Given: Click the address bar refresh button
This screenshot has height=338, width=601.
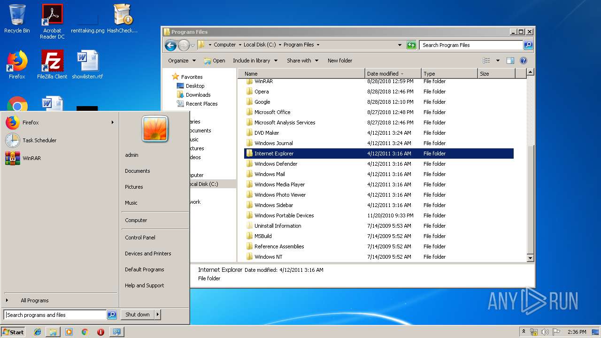Looking at the screenshot, I should 411,45.
